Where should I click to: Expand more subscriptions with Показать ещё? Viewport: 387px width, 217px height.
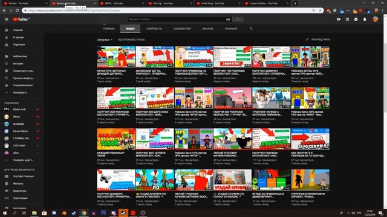pos(22,160)
